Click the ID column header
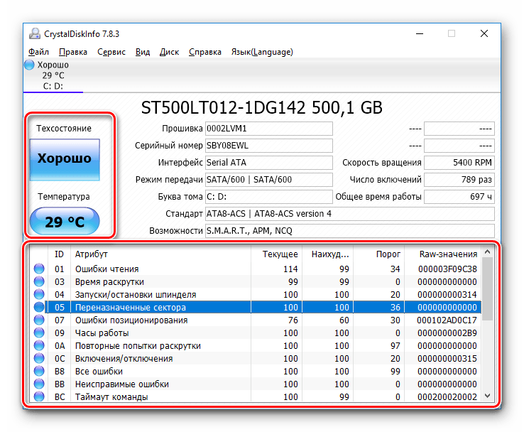524x432 pixels. click(59, 254)
